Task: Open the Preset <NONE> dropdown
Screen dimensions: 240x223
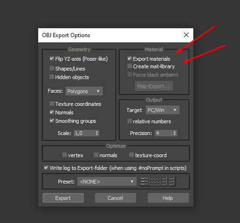Action: coord(107,182)
